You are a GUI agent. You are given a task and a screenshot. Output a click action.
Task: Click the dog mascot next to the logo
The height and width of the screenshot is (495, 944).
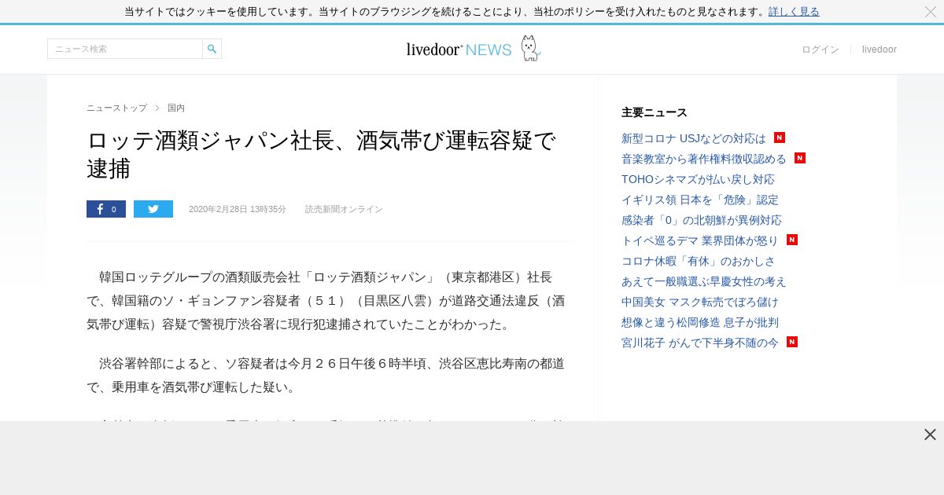click(530, 48)
